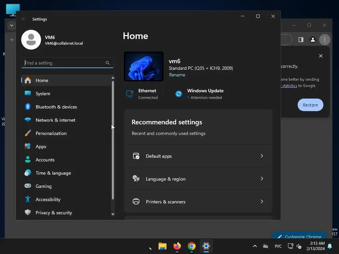Switch to Chrome in taskbar
The height and width of the screenshot is (254, 339).
point(192,246)
